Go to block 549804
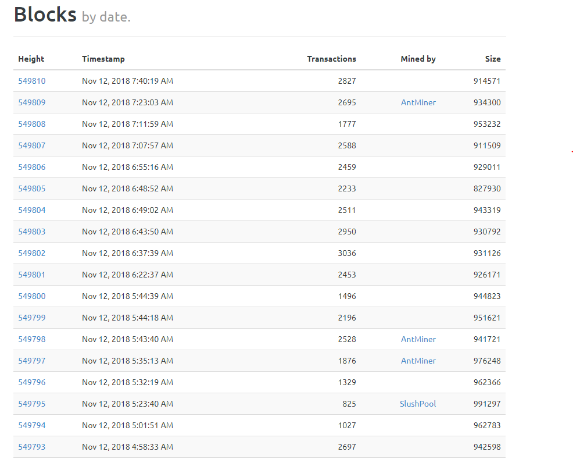 click(x=31, y=210)
